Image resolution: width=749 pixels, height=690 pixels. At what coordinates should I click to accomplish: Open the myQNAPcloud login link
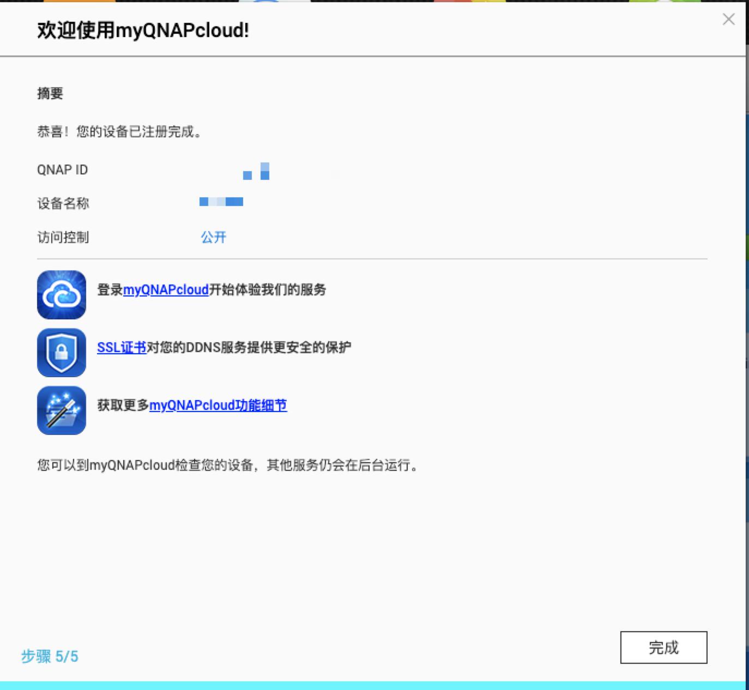pos(166,290)
